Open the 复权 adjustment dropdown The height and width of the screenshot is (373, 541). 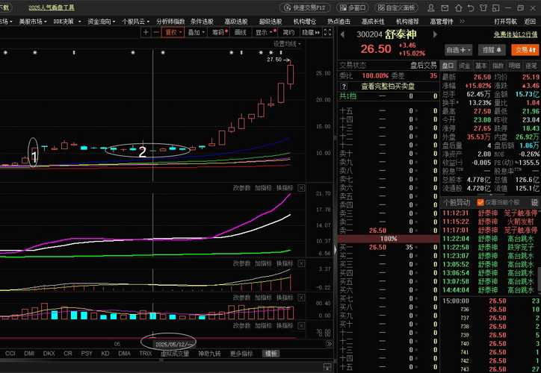(173, 32)
